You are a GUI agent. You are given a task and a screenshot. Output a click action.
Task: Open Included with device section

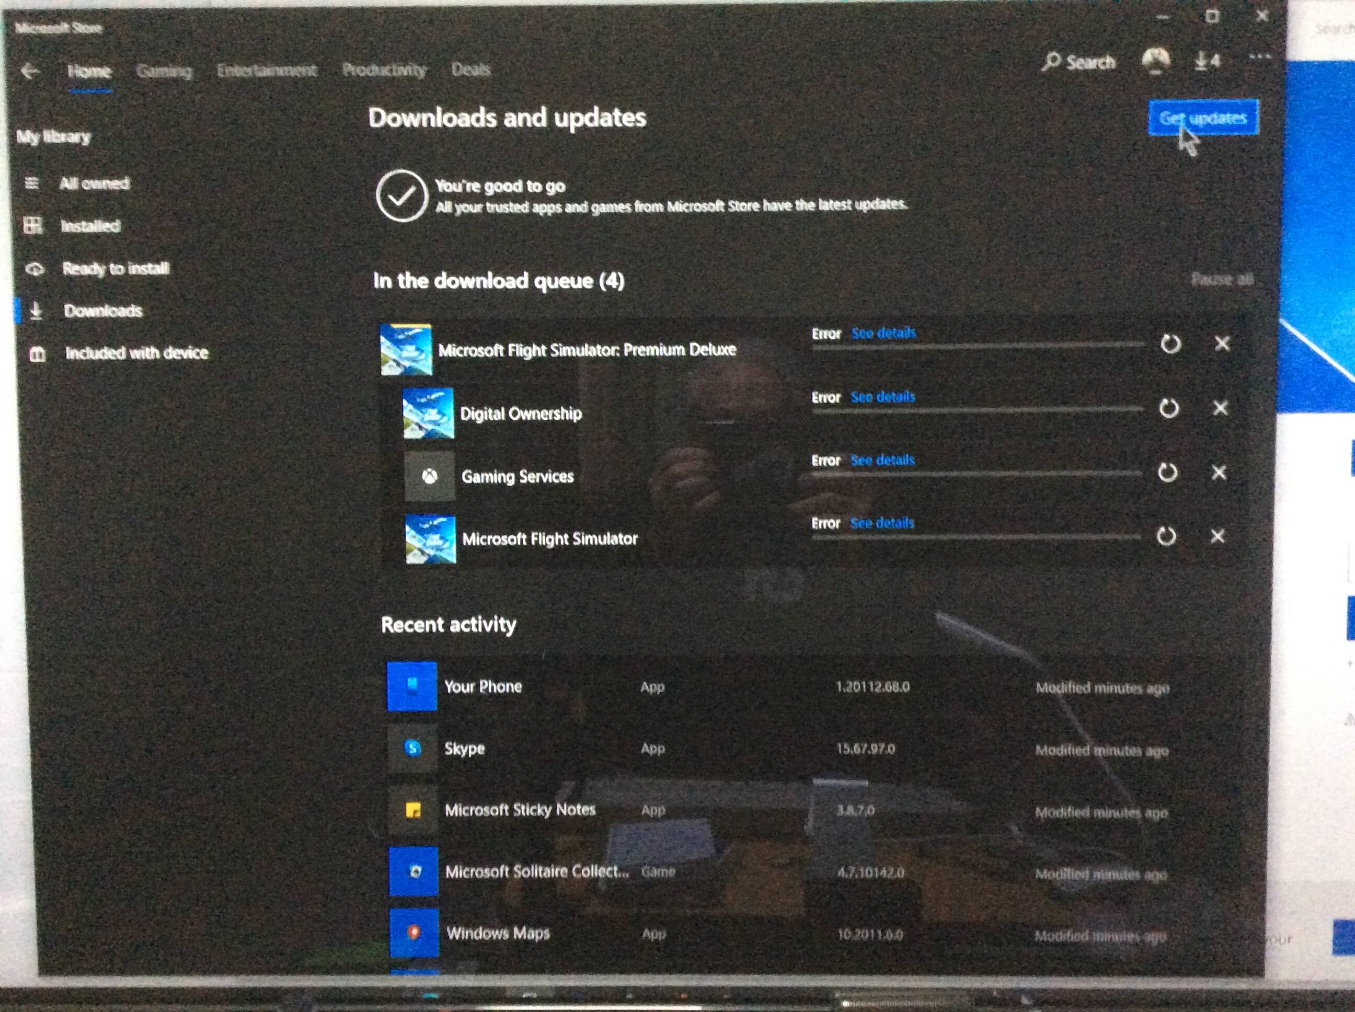pos(136,353)
